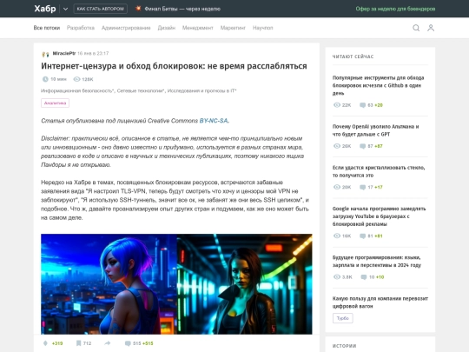Screen dimensions: 469x352
Task: Select the Все потоки tab
Action: (x=47, y=28)
